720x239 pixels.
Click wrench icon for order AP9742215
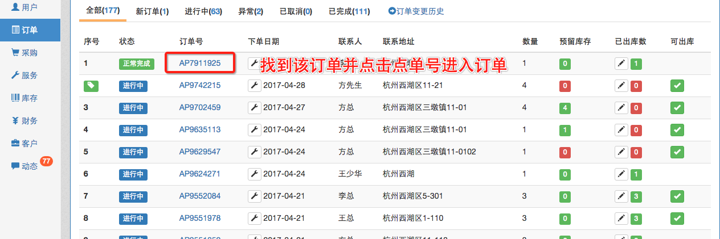[255, 85]
